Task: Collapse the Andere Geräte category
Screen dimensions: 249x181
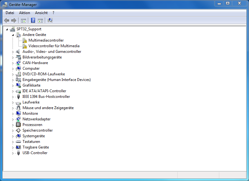Action: (x=13, y=35)
